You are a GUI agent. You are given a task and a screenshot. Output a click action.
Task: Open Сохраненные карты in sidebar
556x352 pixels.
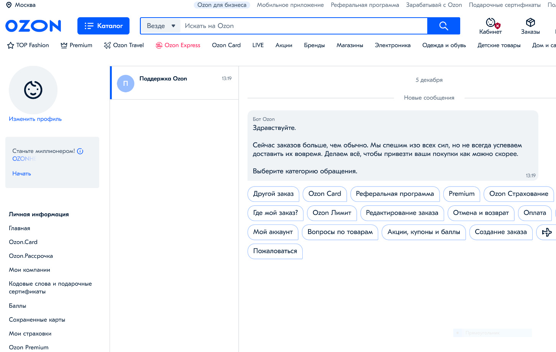tap(37, 320)
